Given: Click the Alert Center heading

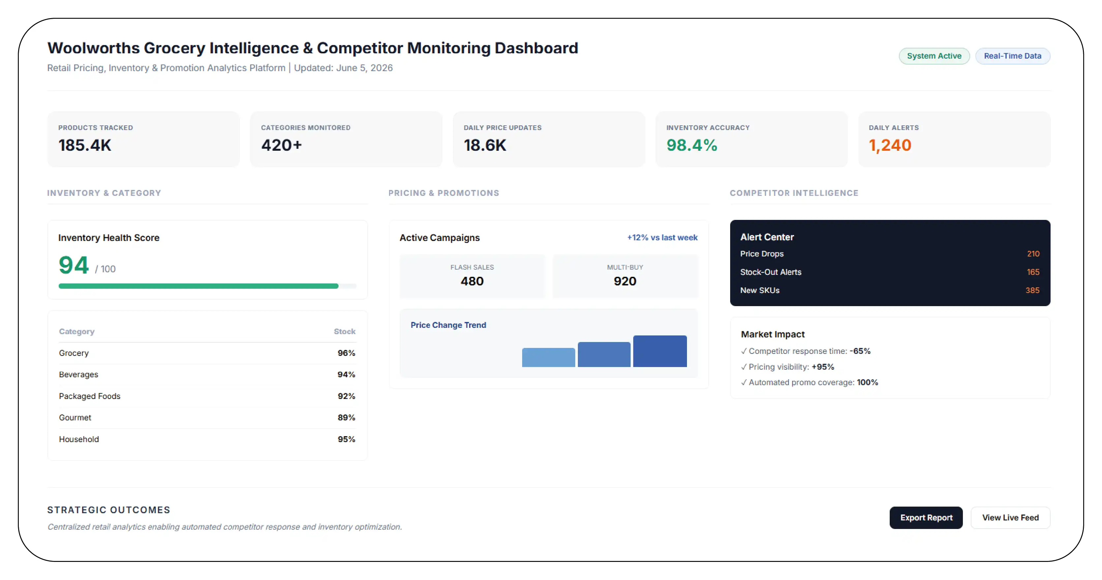Looking at the screenshot, I should coord(767,237).
